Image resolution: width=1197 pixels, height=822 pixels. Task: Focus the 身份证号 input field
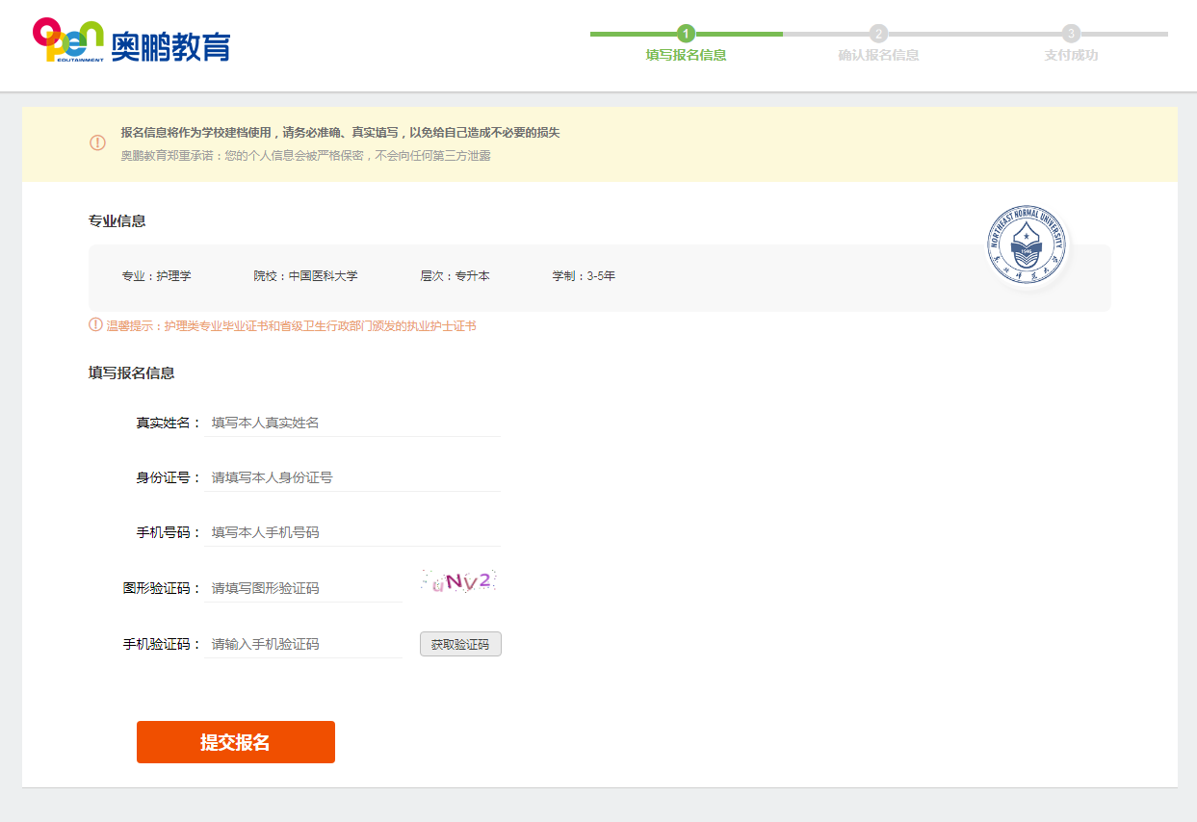pyautogui.click(x=352, y=477)
